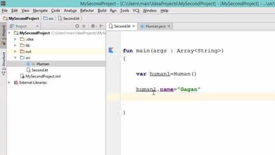Screen dimensions: 275x155
Task: Open the Build menu
Action: [102, 10]
